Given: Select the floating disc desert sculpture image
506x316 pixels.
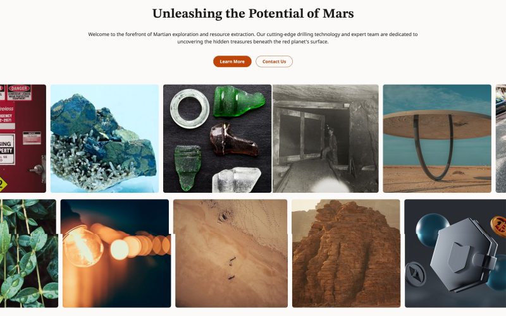Looking at the screenshot, I should 437,138.
